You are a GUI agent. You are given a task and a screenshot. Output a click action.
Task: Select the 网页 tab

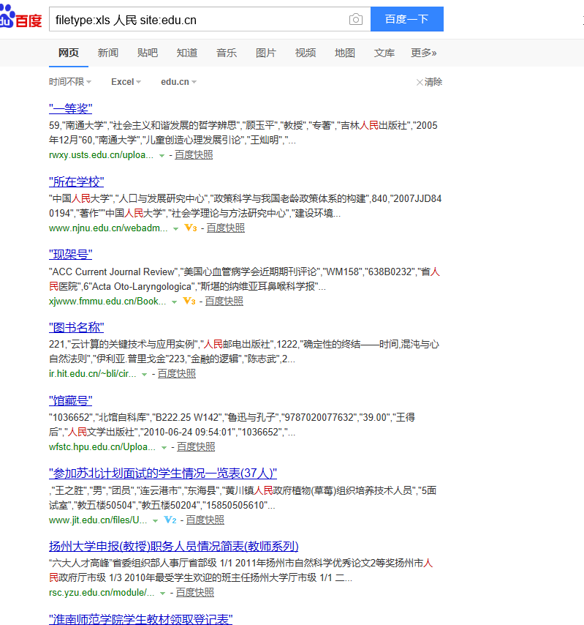tap(69, 53)
